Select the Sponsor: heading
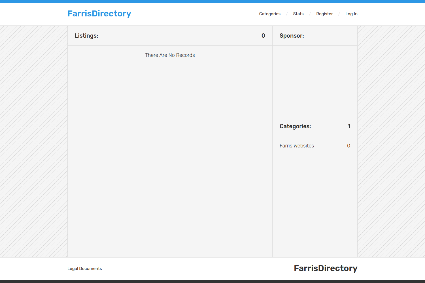 [x=292, y=36]
